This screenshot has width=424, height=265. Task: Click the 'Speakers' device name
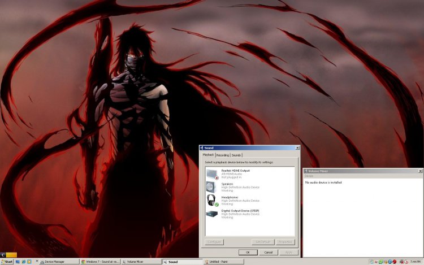(x=227, y=184)
